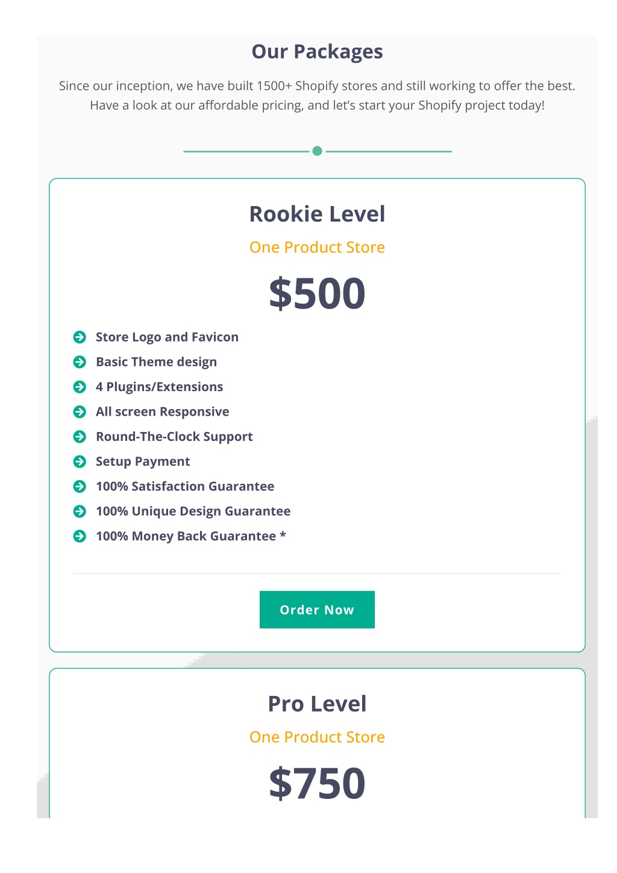Image resolution: width=617 pixels, height=873 pixels.
Task: Click One Product Store under Rookie Level
Action: coord(317,248)
